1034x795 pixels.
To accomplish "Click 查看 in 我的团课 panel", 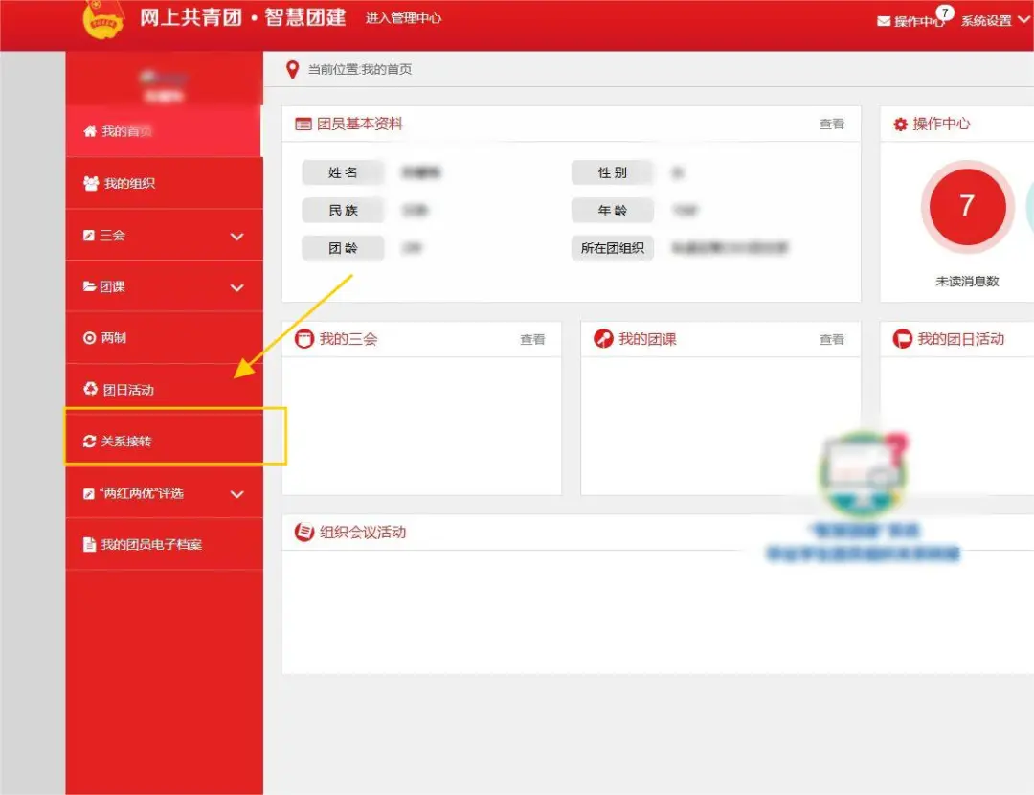I will click(x=832, y=339).
